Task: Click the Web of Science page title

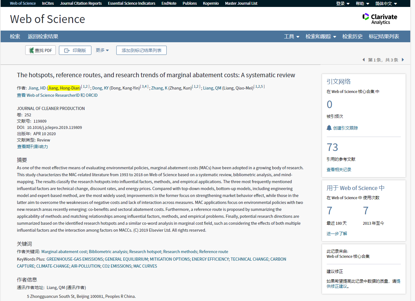Action: [48, 19]
